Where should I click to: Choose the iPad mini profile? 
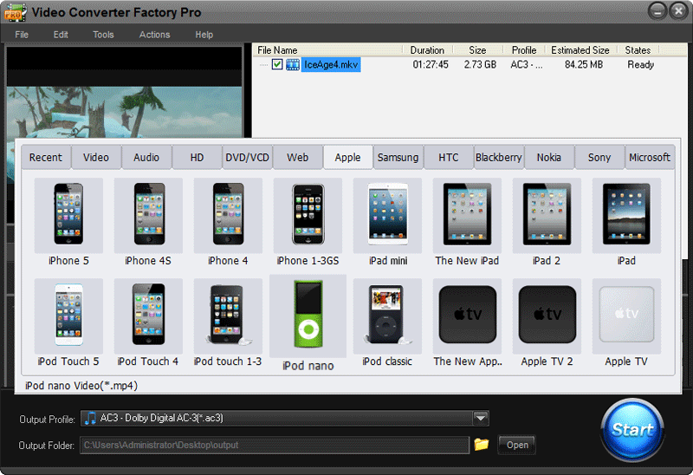387,215
